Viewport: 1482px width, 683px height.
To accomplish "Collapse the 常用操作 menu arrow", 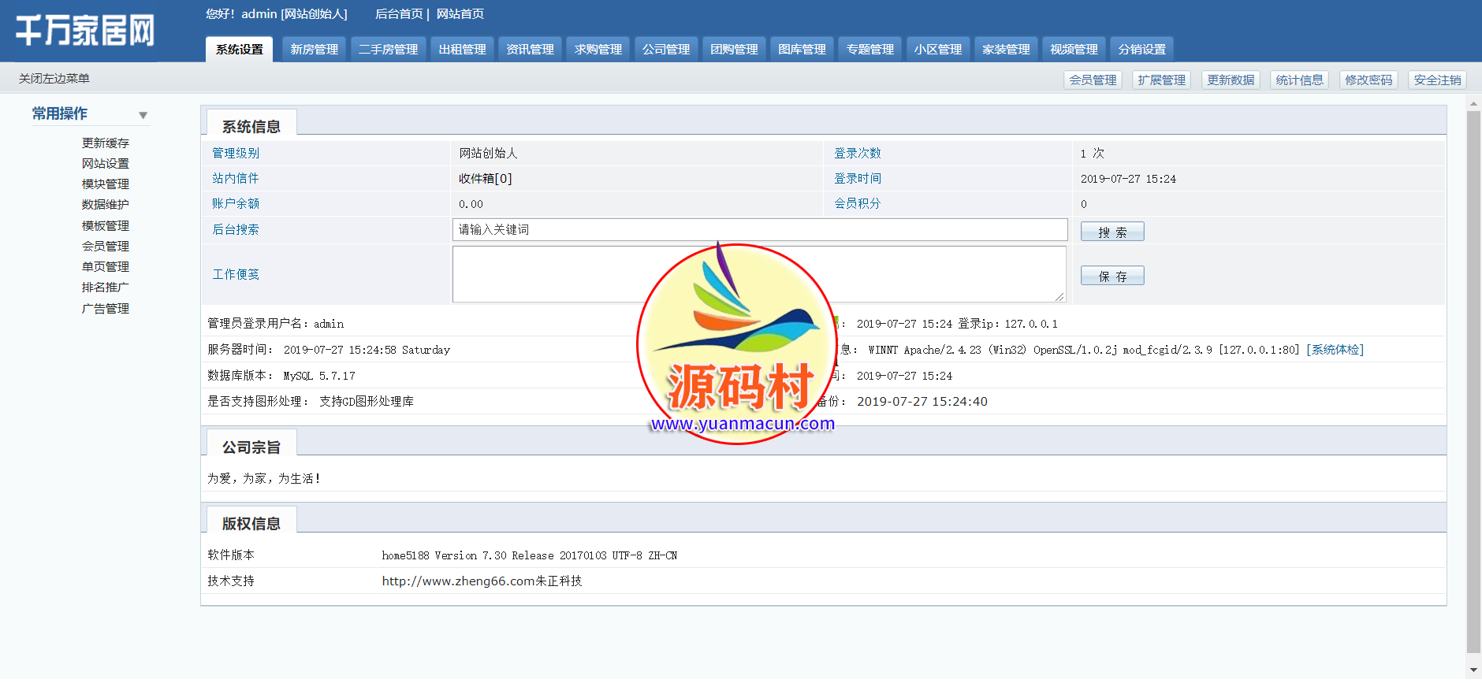I will click(x=143, y=116).
